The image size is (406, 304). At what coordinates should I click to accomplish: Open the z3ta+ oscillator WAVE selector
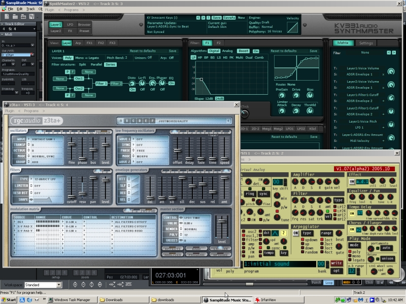click(47, 138)
